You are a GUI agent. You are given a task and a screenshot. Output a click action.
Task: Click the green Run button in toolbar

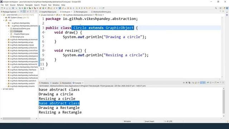pyautogui.click(x=25, y=8)
